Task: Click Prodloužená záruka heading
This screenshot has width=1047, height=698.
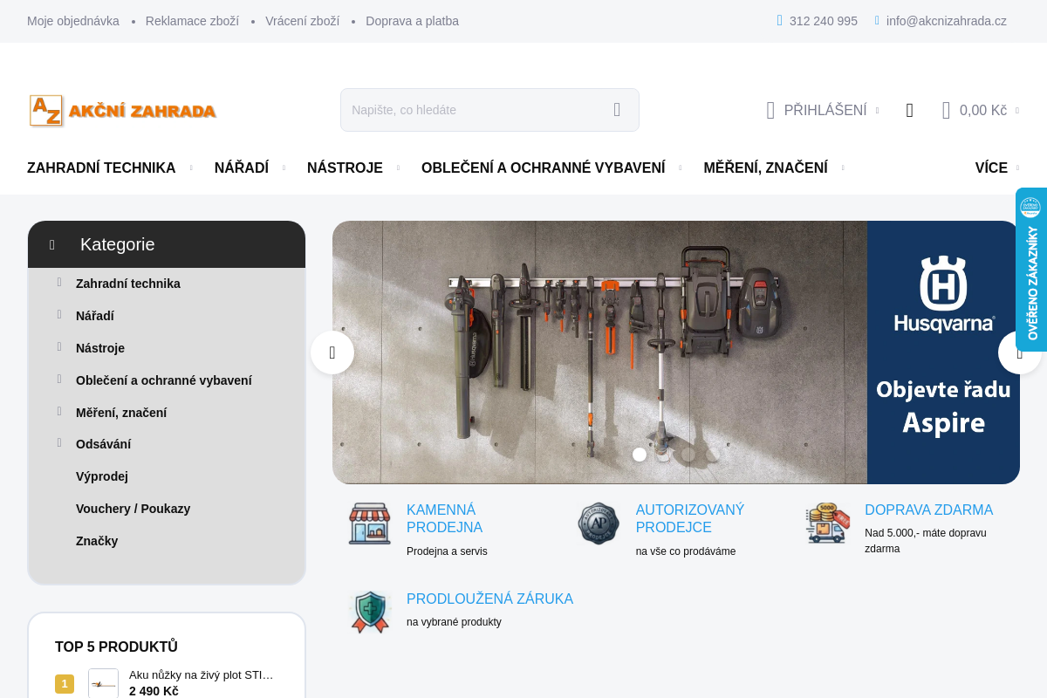Action: (x=489, y=599)
